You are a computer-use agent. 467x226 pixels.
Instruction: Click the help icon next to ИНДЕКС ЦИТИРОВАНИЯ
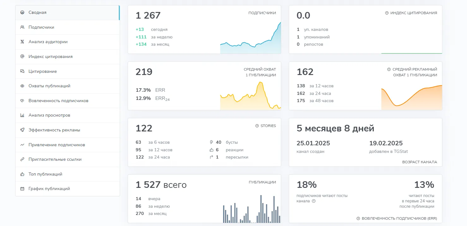(387, 13)
